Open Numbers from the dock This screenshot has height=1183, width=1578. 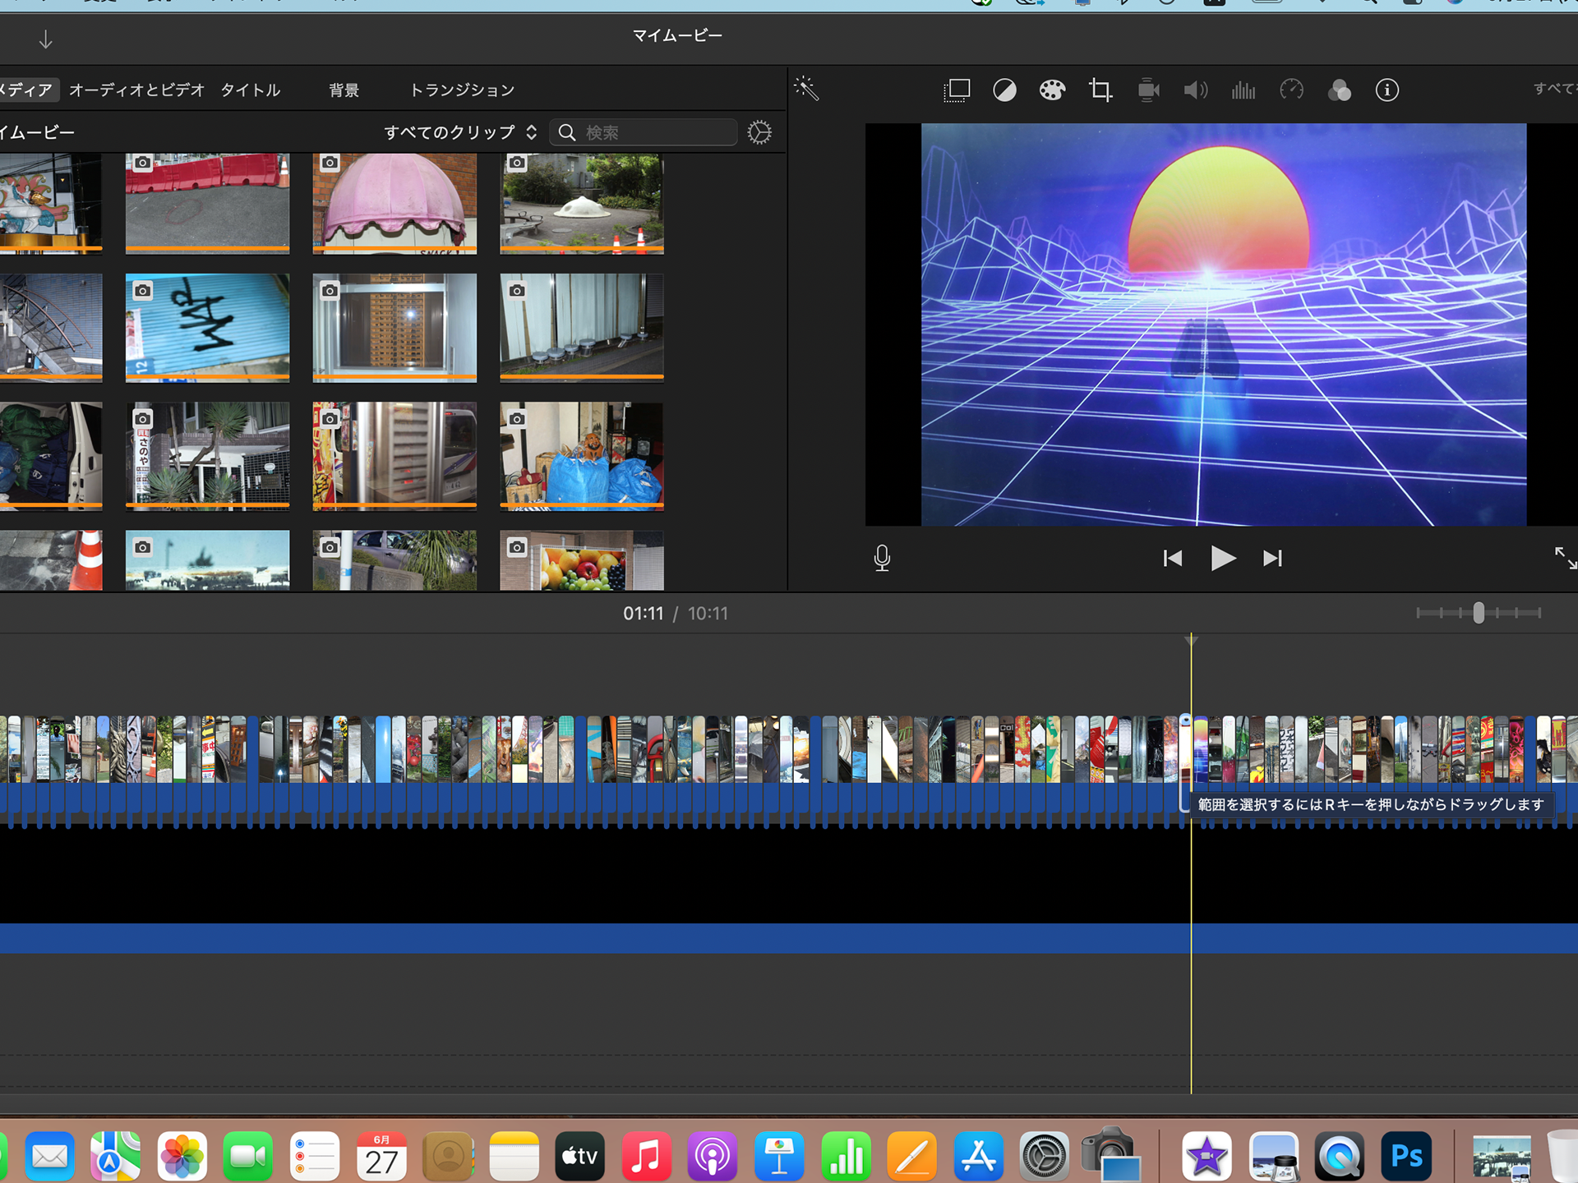[x=846, y=1157]
